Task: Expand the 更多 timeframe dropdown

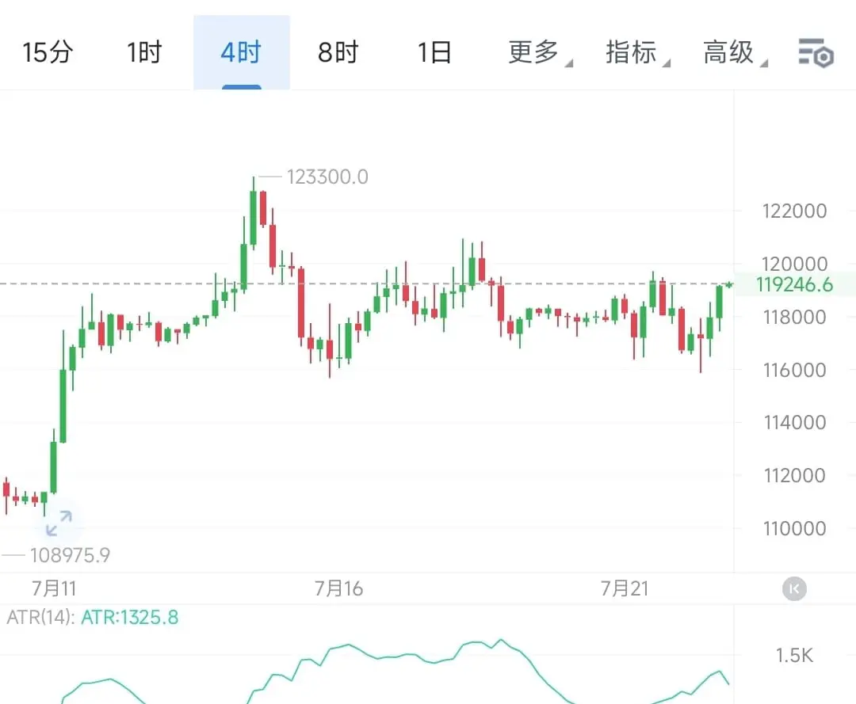Action: (540, 53)
